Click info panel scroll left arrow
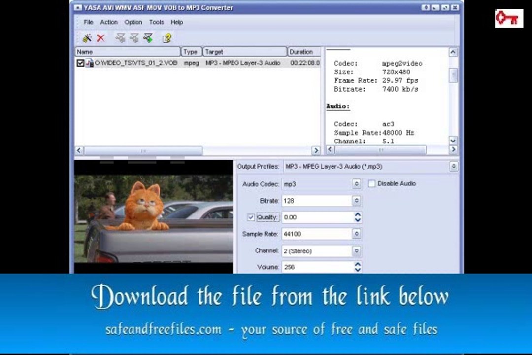The width and height of the screenshot is (532, 355). pos(330,149)
